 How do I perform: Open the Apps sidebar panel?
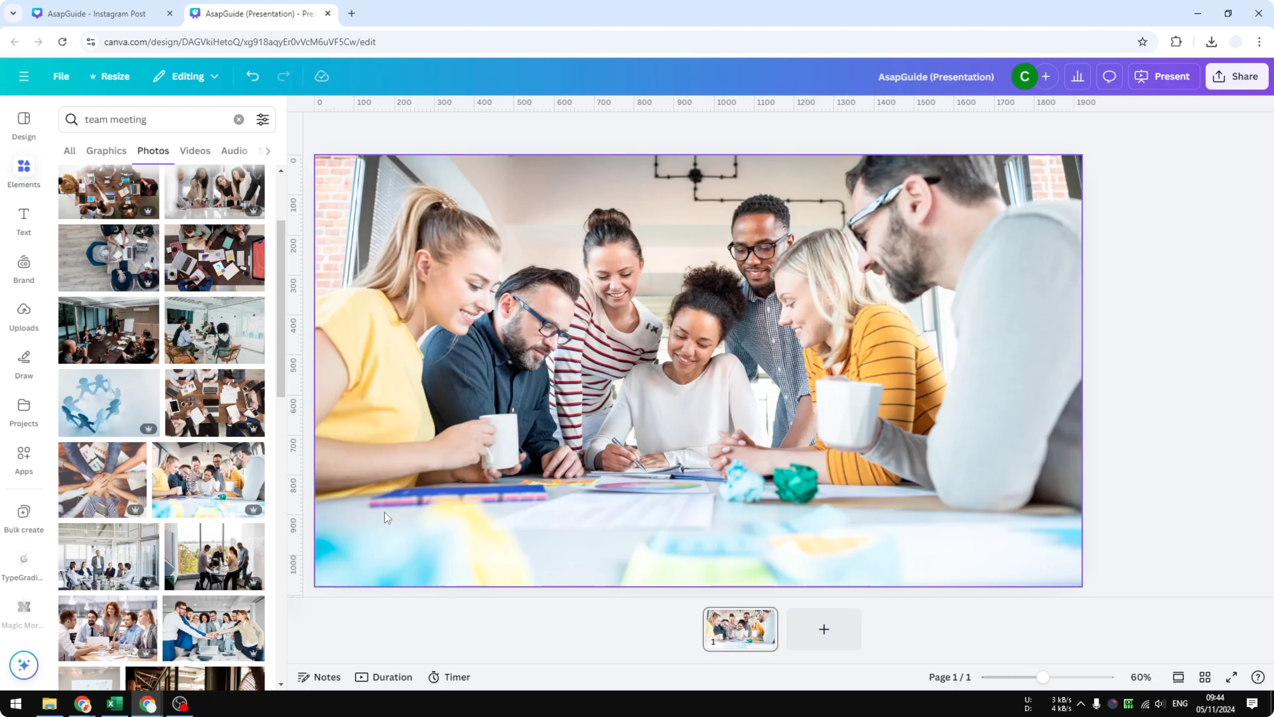(24, 460)
